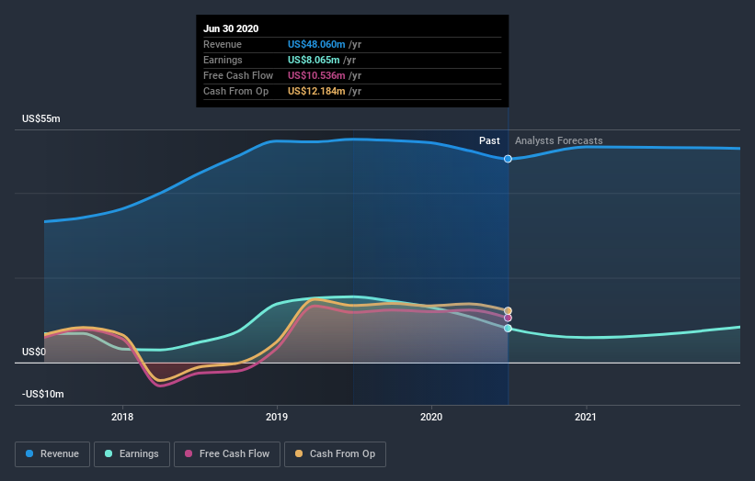The height and width of the screenshot is (481, 755).
Task: Click the orange Cash From Op data point
Action: (x=508, y=311)
